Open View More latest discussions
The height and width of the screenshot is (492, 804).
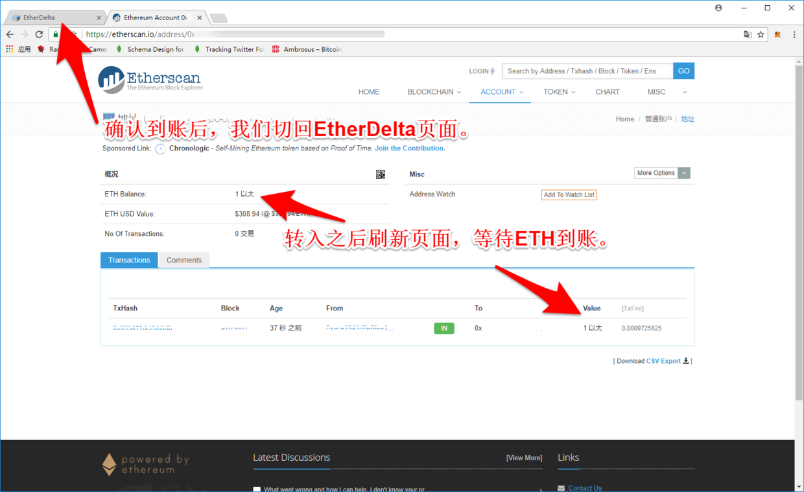pos(524,458)
